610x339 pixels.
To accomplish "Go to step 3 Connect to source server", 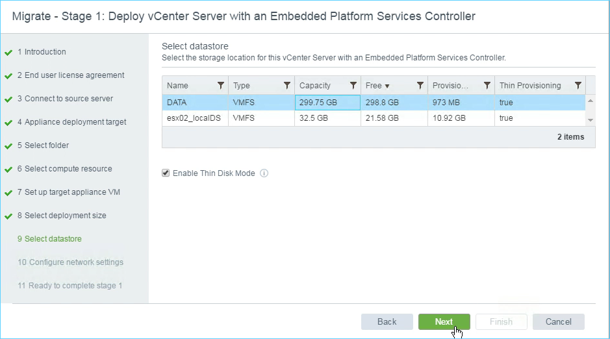I will tap(65, 98).
